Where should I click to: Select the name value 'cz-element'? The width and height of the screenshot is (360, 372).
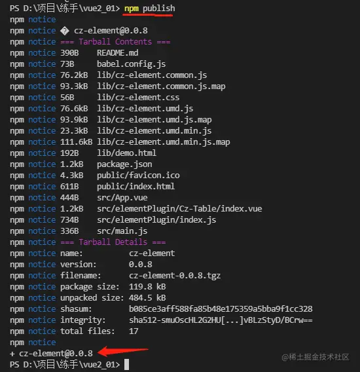tap(152, 253)
